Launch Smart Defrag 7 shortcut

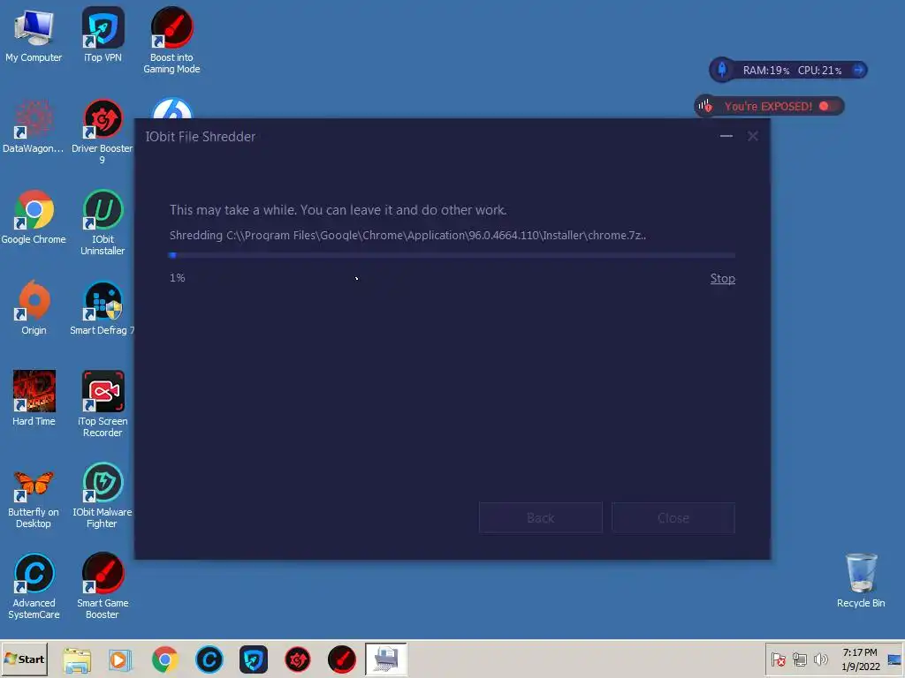[x=103, y=308]
